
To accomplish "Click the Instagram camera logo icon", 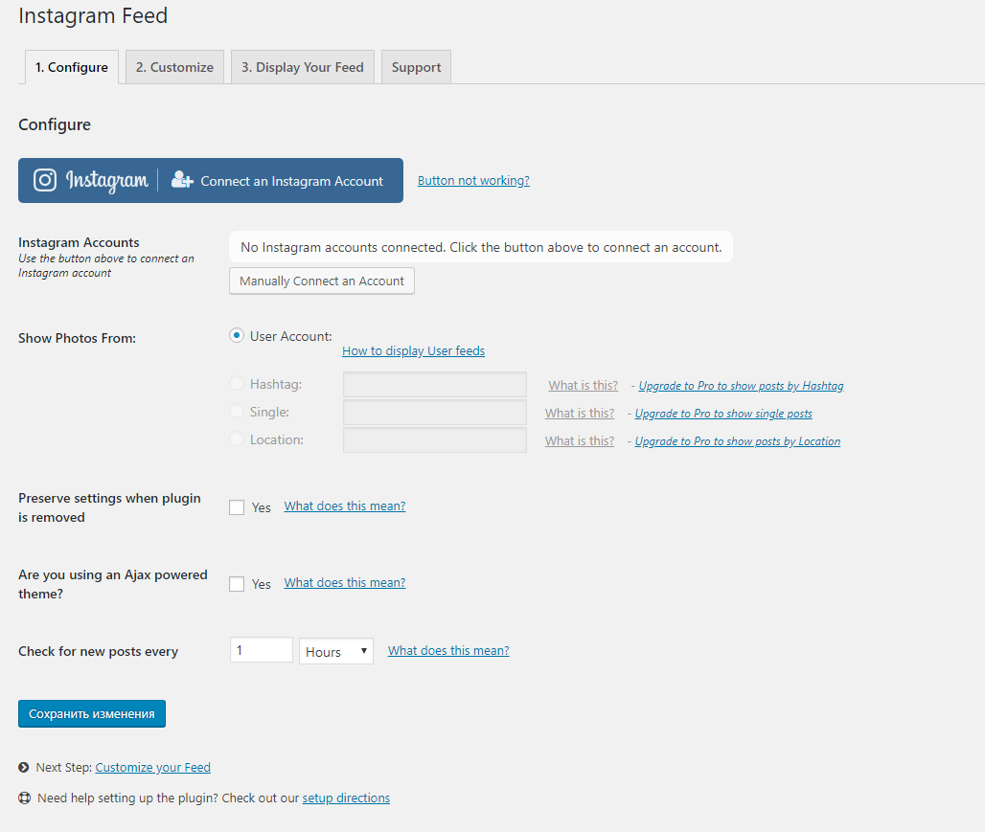I will click(44, 180).
